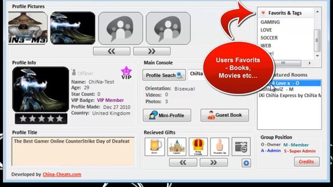Screen dimensions: 333x187
Task: Click up arrow of Favorits scrollbar
Action: (317, 11)
